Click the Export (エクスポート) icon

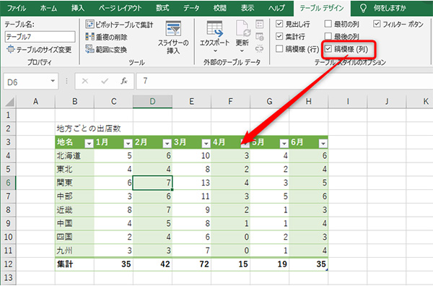coord(214,30)
